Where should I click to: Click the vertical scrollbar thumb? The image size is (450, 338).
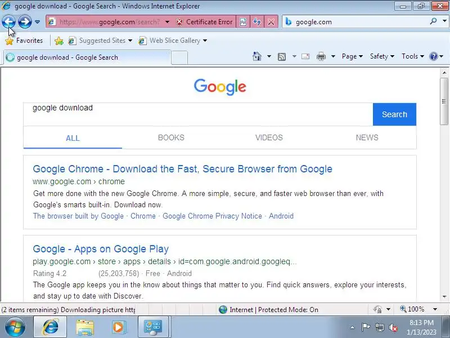(444, 101)
